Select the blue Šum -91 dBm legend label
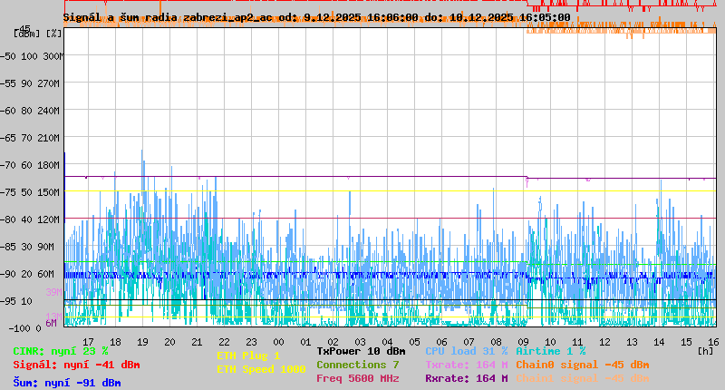 67,383
